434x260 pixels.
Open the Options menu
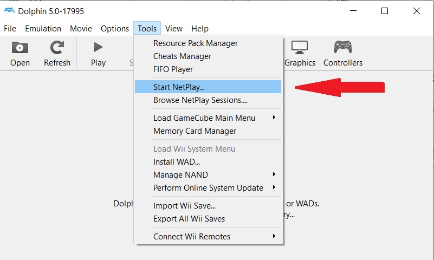tap(115, 29)
